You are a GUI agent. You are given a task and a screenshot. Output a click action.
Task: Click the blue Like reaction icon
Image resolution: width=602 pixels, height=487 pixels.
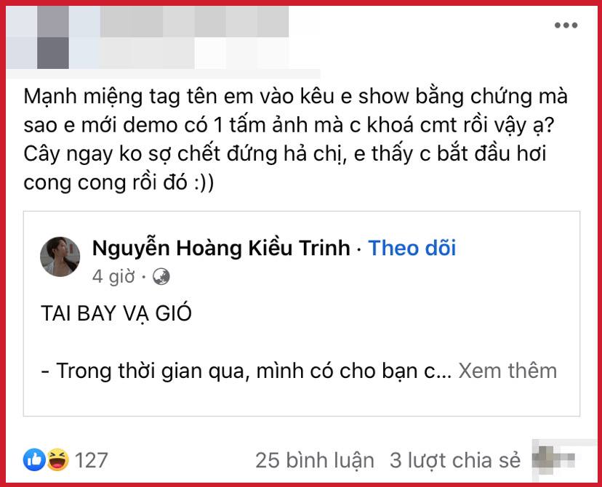coord(34,459)
